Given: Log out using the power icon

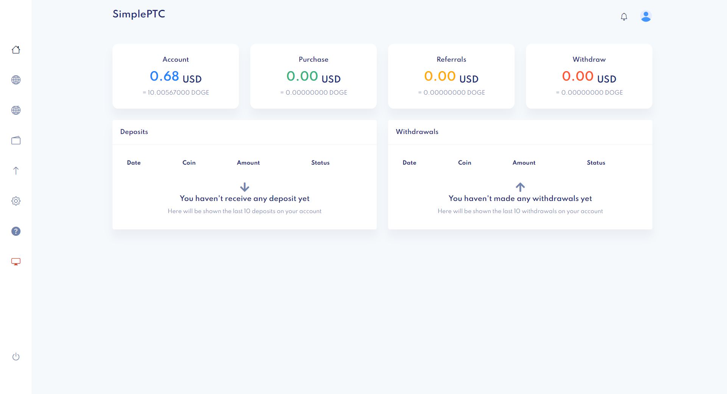Looking at the screenshot, I should (x=16, y=357).
